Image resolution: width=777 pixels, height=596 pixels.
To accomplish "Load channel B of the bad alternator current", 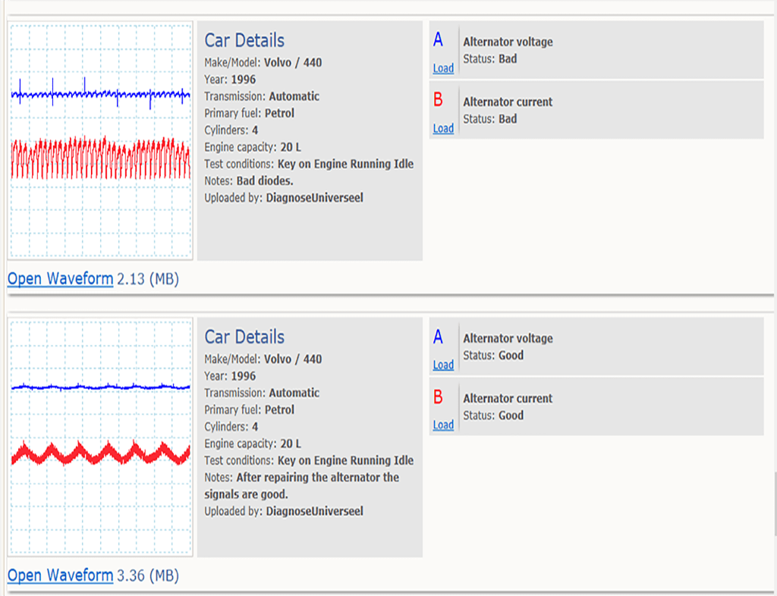I will tap(443, 128).
